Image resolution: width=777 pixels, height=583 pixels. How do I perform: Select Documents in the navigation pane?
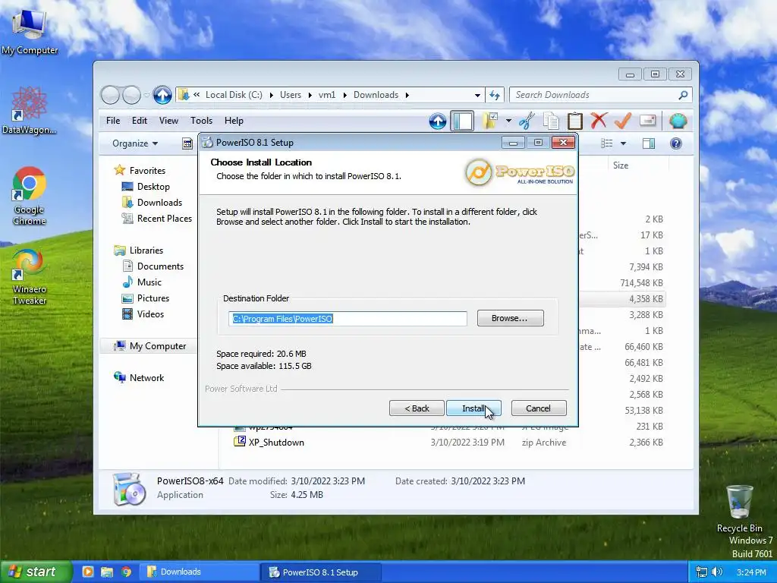click(x=160, y=266)
